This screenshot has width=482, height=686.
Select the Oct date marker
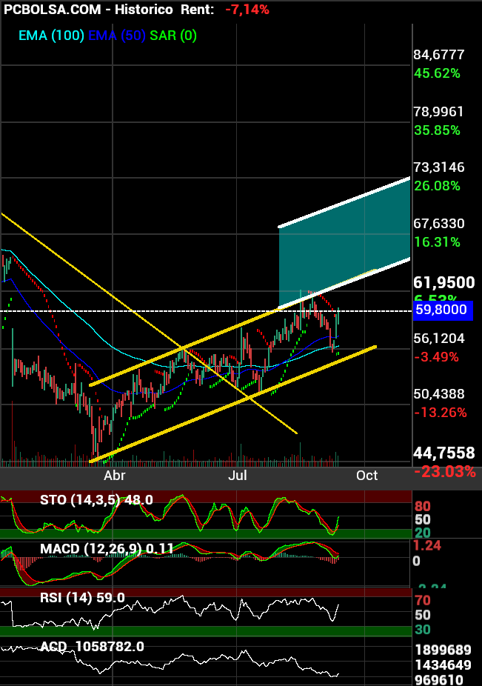point(366,476)
